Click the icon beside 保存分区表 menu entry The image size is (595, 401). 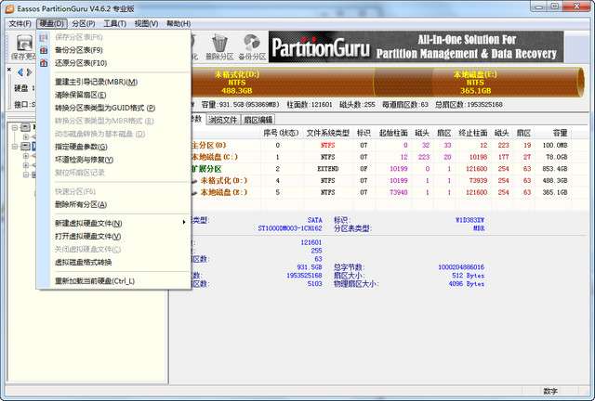(x=44, y=37)
